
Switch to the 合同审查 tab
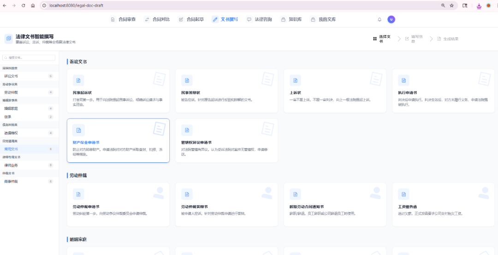point(123,19)
